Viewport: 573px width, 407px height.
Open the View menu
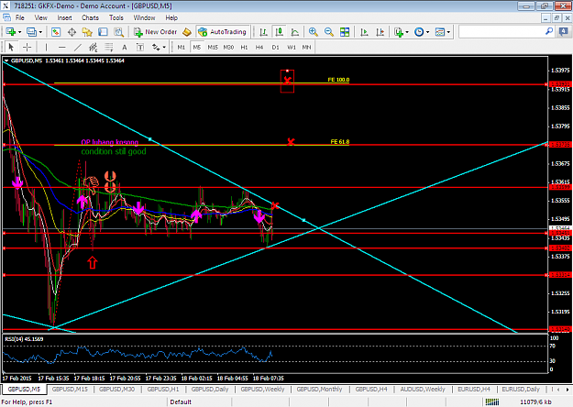[41, 17]
